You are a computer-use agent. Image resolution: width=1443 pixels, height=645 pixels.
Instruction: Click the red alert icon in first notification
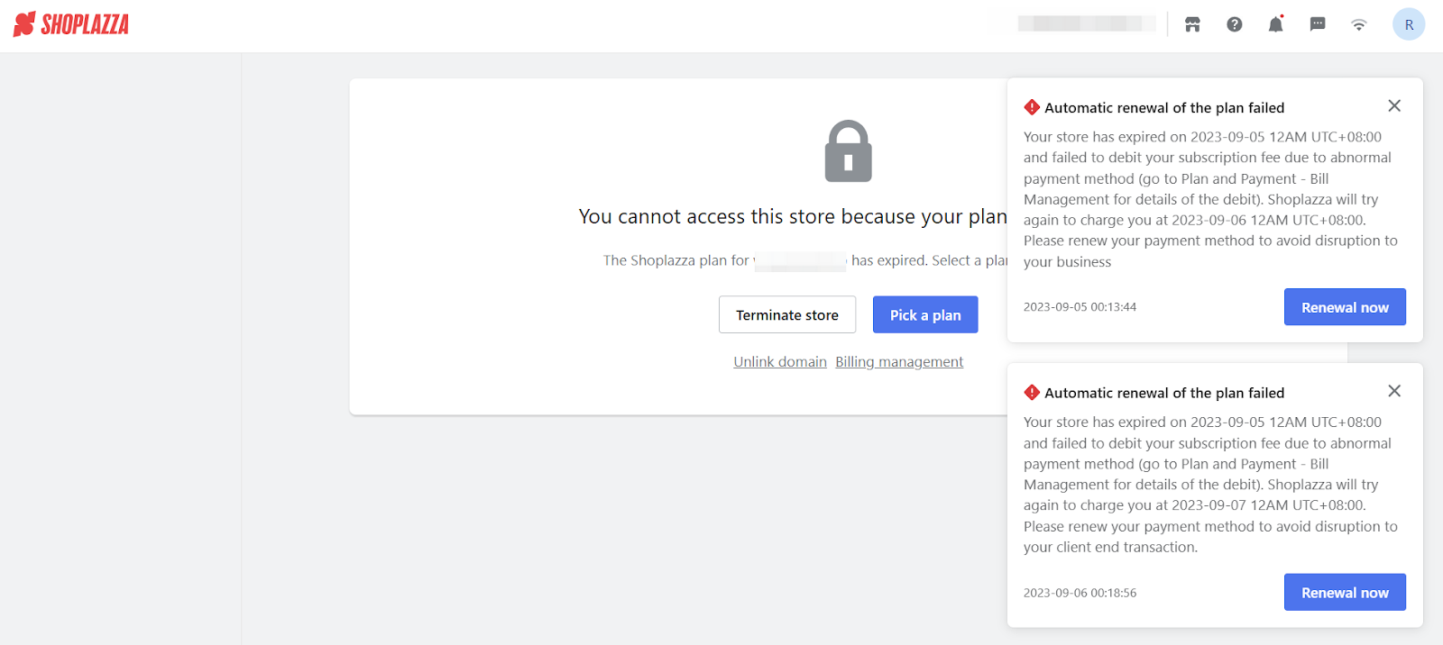(x=1032, y=107)
